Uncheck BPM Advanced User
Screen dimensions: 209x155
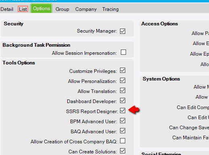pyautogui.click(x=123, y=121)
